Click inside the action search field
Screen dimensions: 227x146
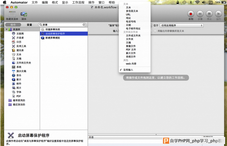[x=62, y=25]
